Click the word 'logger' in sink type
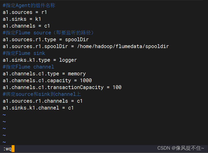 coord(68,60)
